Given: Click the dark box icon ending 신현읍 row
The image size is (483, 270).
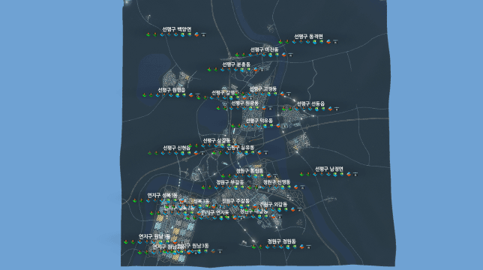Looking at the screenshot, I should tap(202, 153).
